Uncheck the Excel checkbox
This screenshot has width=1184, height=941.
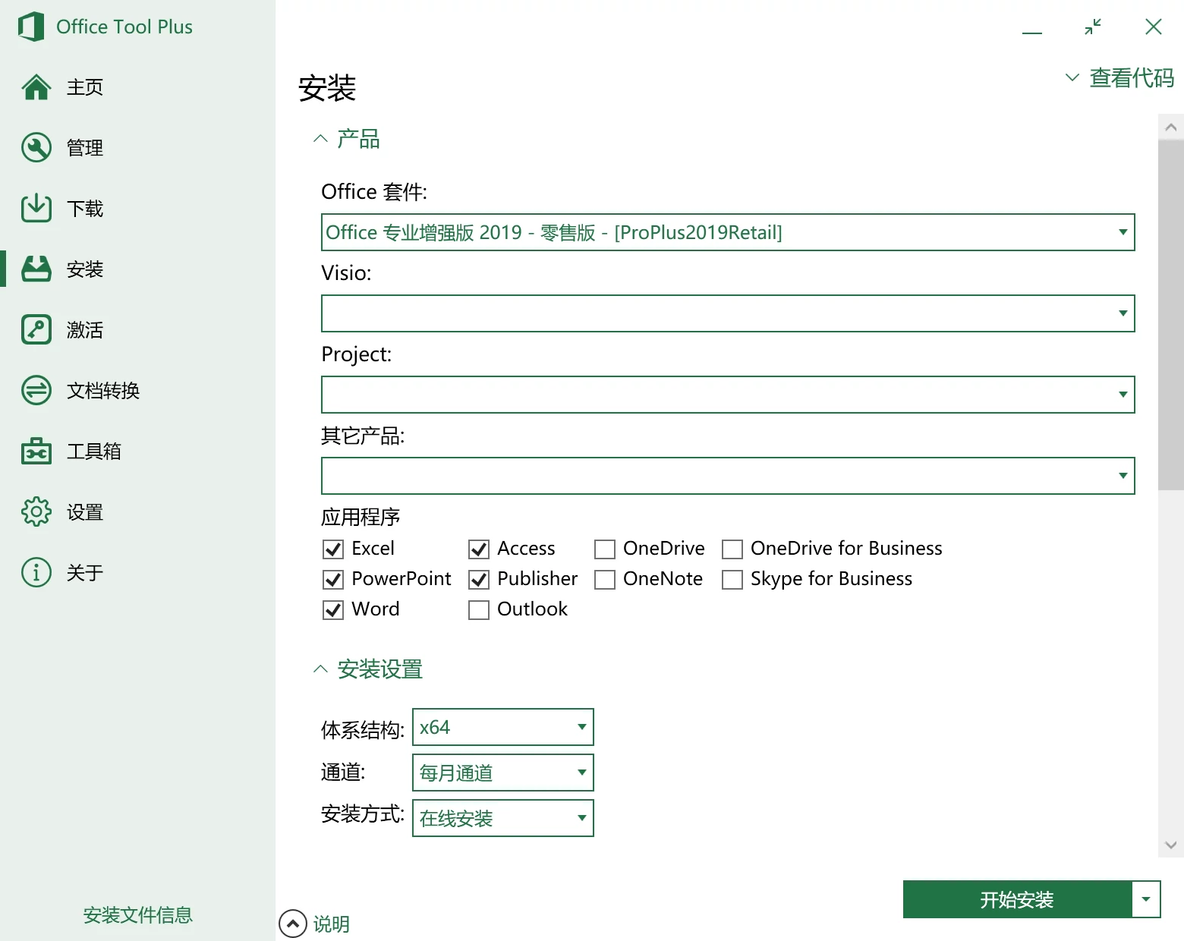coord(333,549)
